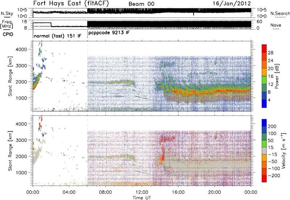
Task: Click the "Slant Range [km]" label of power panel
Action: click(10, 76)
